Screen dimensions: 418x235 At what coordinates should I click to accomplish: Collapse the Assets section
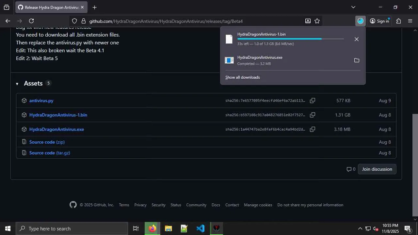click(17, 84)
